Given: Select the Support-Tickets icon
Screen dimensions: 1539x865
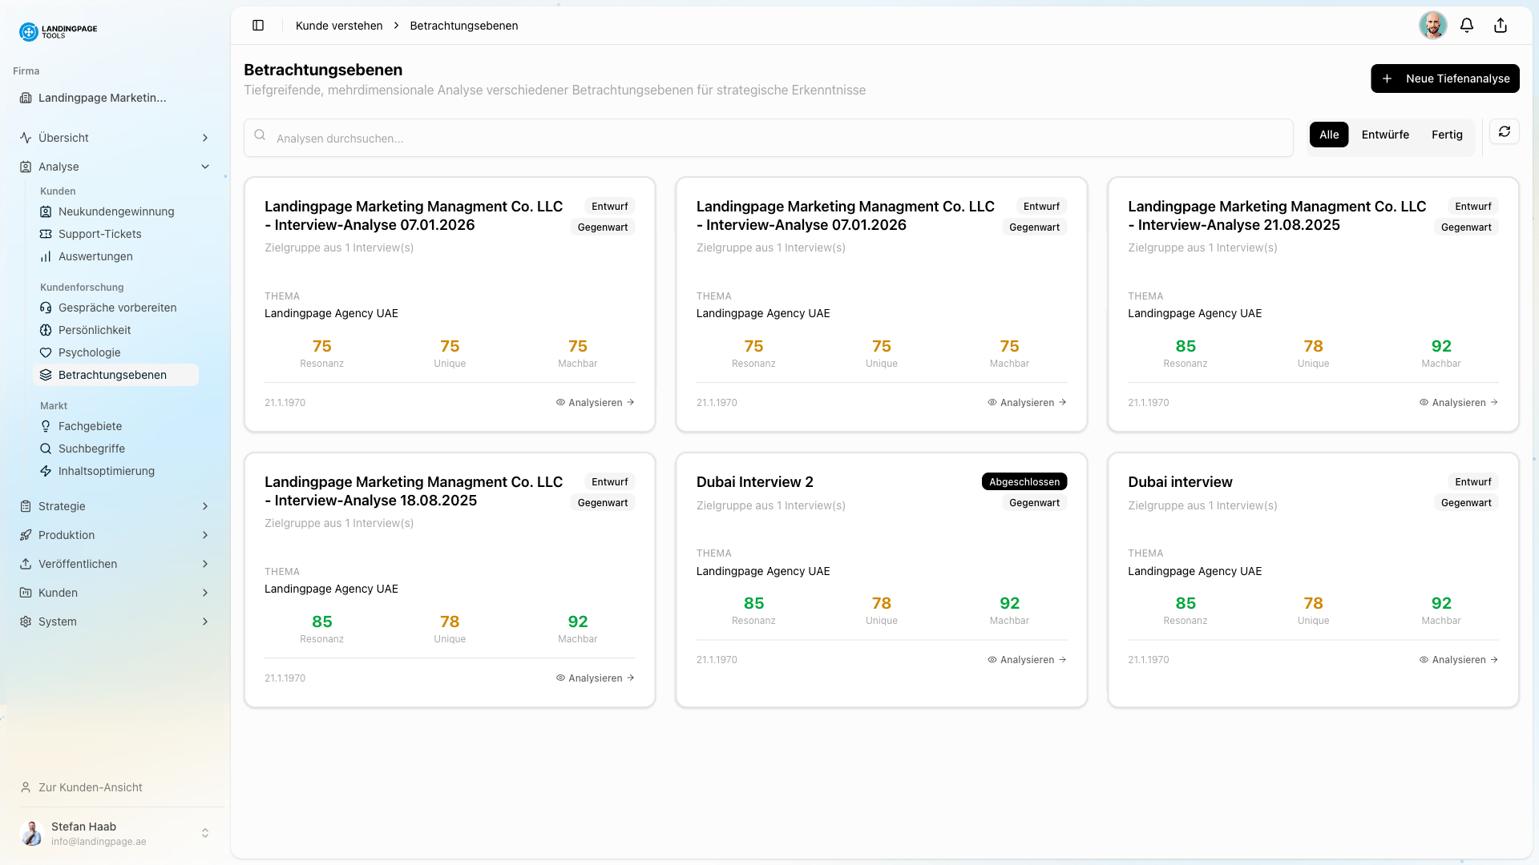Looking at the screenshot, I should [x=46, y=234].
